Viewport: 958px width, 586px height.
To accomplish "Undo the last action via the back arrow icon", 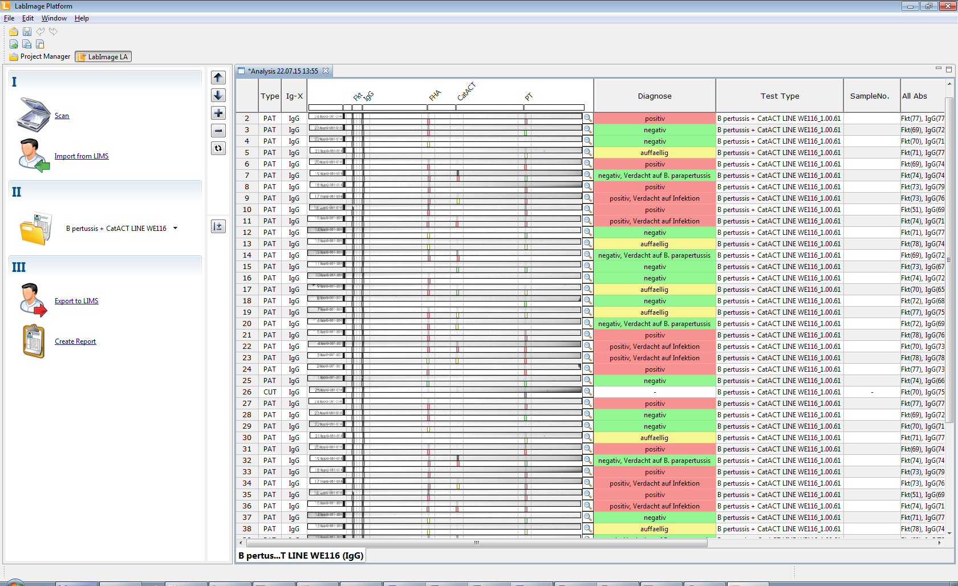I will pyautogui.click(x=40, y=31).
